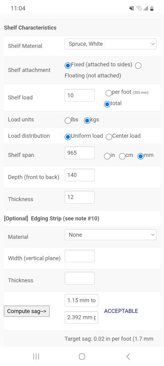Screen dimensions: 164x366
Task: Set shelf span units to cm
Action: (x=122, y=156)
